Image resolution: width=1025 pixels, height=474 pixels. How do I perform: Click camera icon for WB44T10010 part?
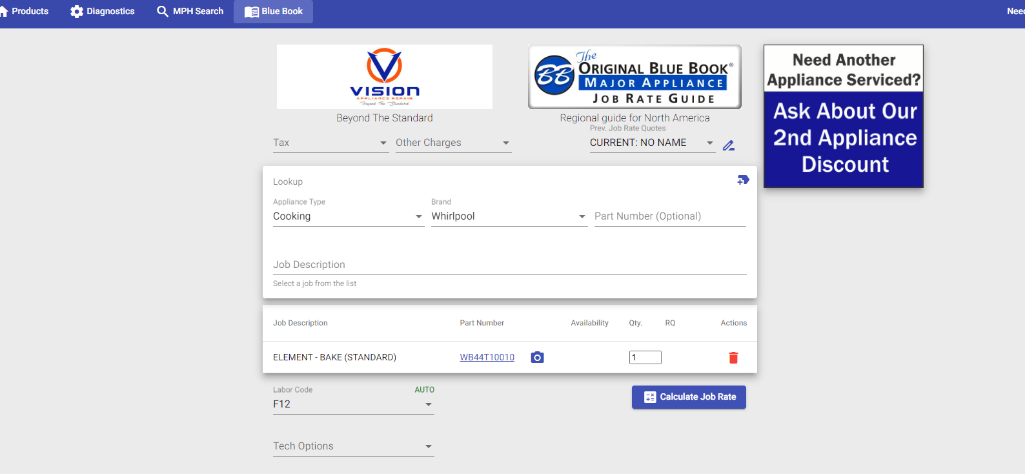(x=537, y=357)
